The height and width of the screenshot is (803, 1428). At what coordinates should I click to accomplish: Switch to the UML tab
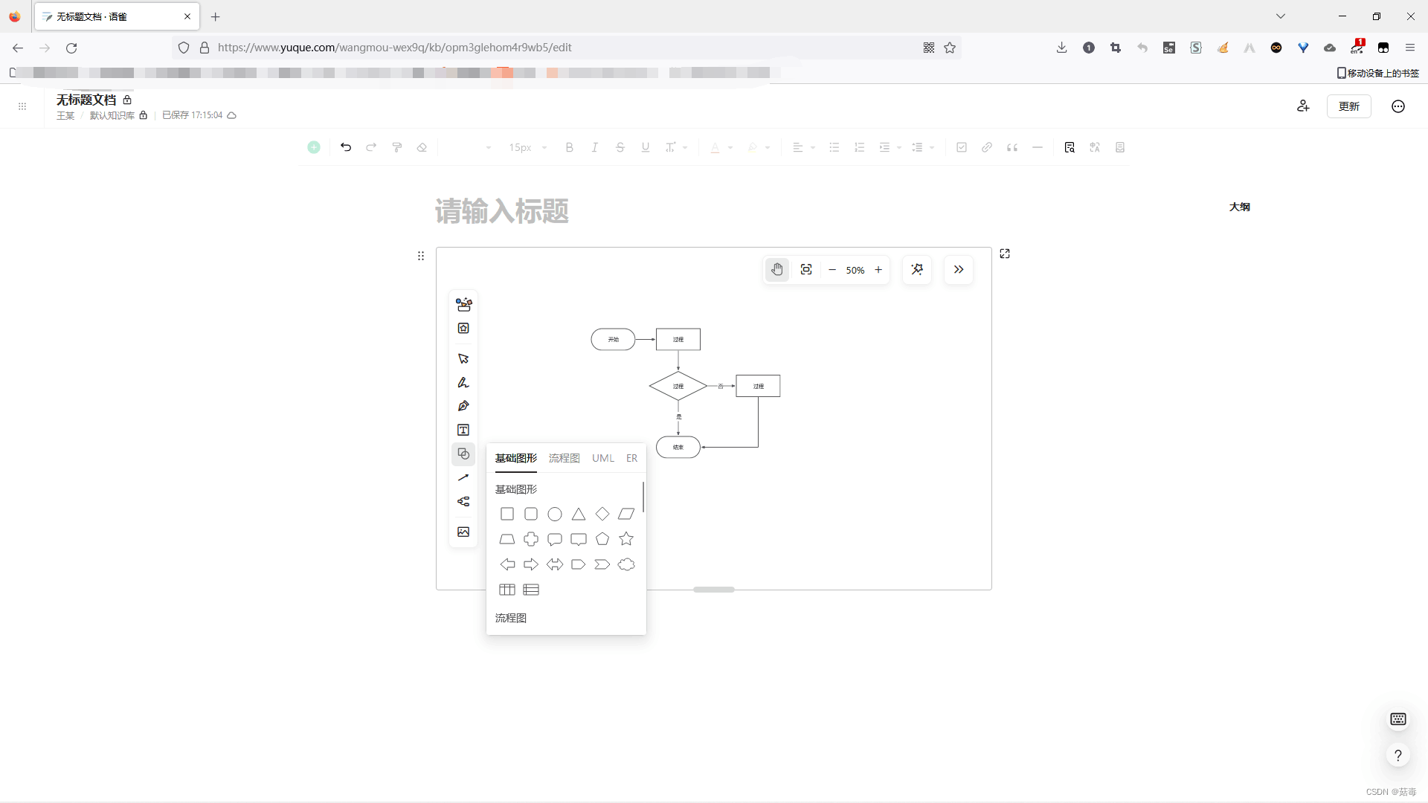[x=602, y=458]
